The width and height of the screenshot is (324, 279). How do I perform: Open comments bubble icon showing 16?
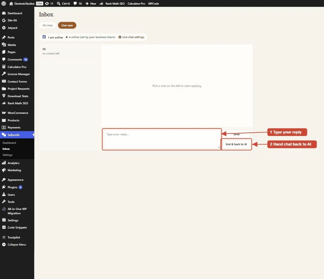pyautogui.click(x=75, y=4)
